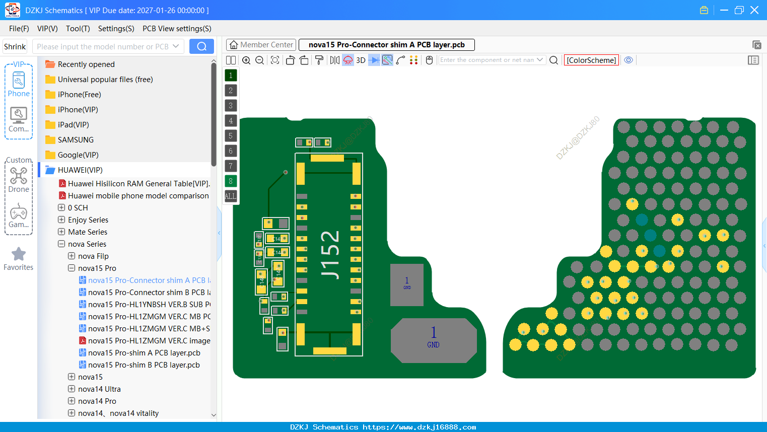Viewport: 767px width, 432px height.
Task: Click the zoom out magnifier icon
Action: [x=260, y=60]
